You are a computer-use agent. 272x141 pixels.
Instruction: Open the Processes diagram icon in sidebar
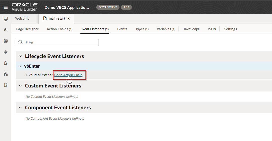[x=6, y=74]
